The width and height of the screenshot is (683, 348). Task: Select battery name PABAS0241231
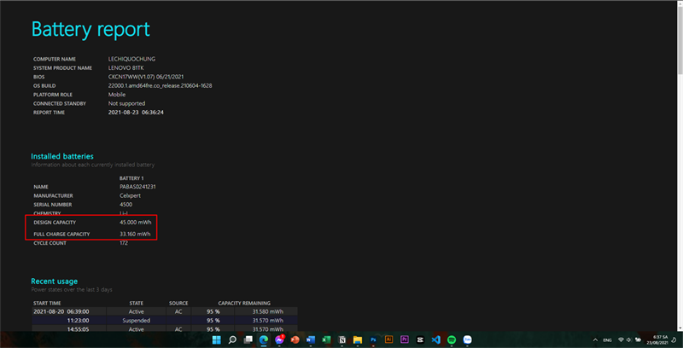point(137,187)
